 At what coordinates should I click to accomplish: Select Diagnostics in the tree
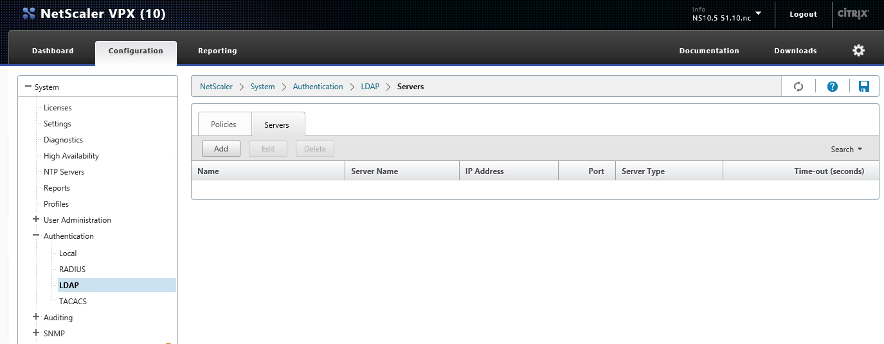[63, 140]
